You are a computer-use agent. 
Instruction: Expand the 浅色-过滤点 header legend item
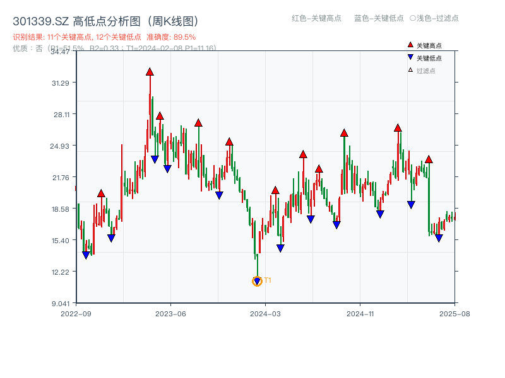coord(433,19)
